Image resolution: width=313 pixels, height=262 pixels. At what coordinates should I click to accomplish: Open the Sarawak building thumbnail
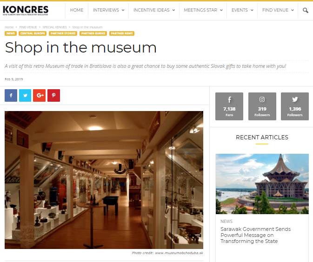[x=262, y=184]
